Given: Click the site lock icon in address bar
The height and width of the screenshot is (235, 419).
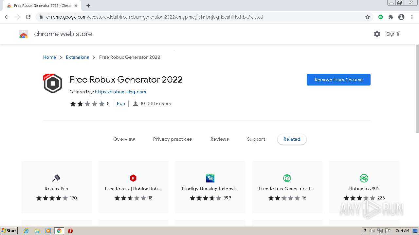Looking at the screenshot, I should coord(41,17).
